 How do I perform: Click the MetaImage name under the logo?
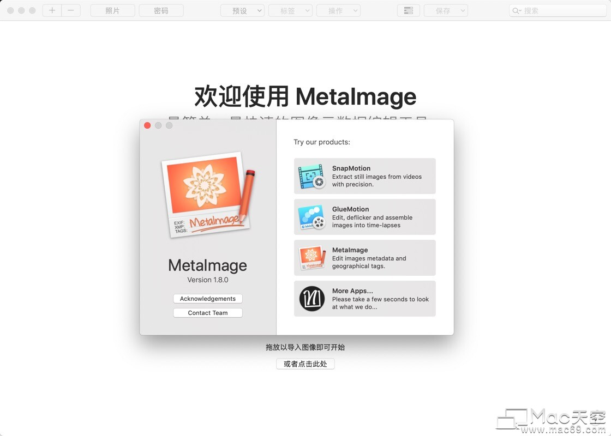(208, 265)
